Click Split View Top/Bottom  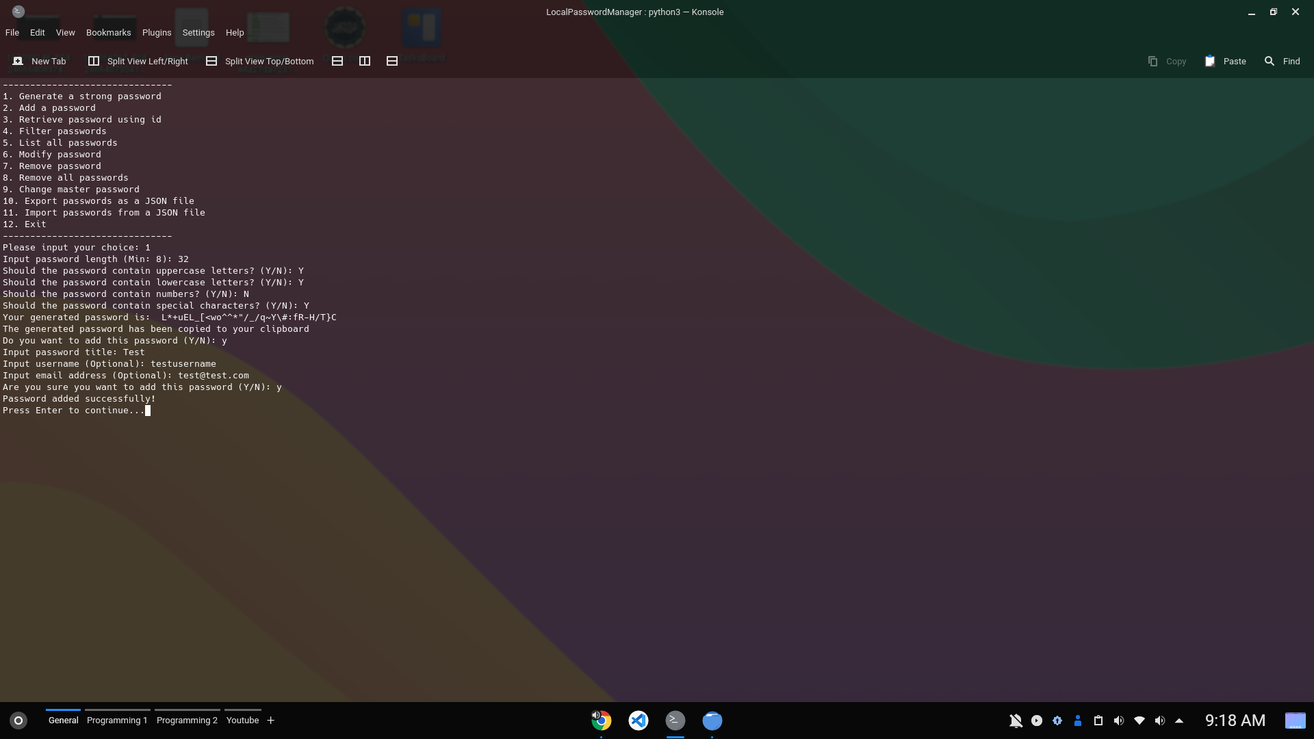pos(260,61)
